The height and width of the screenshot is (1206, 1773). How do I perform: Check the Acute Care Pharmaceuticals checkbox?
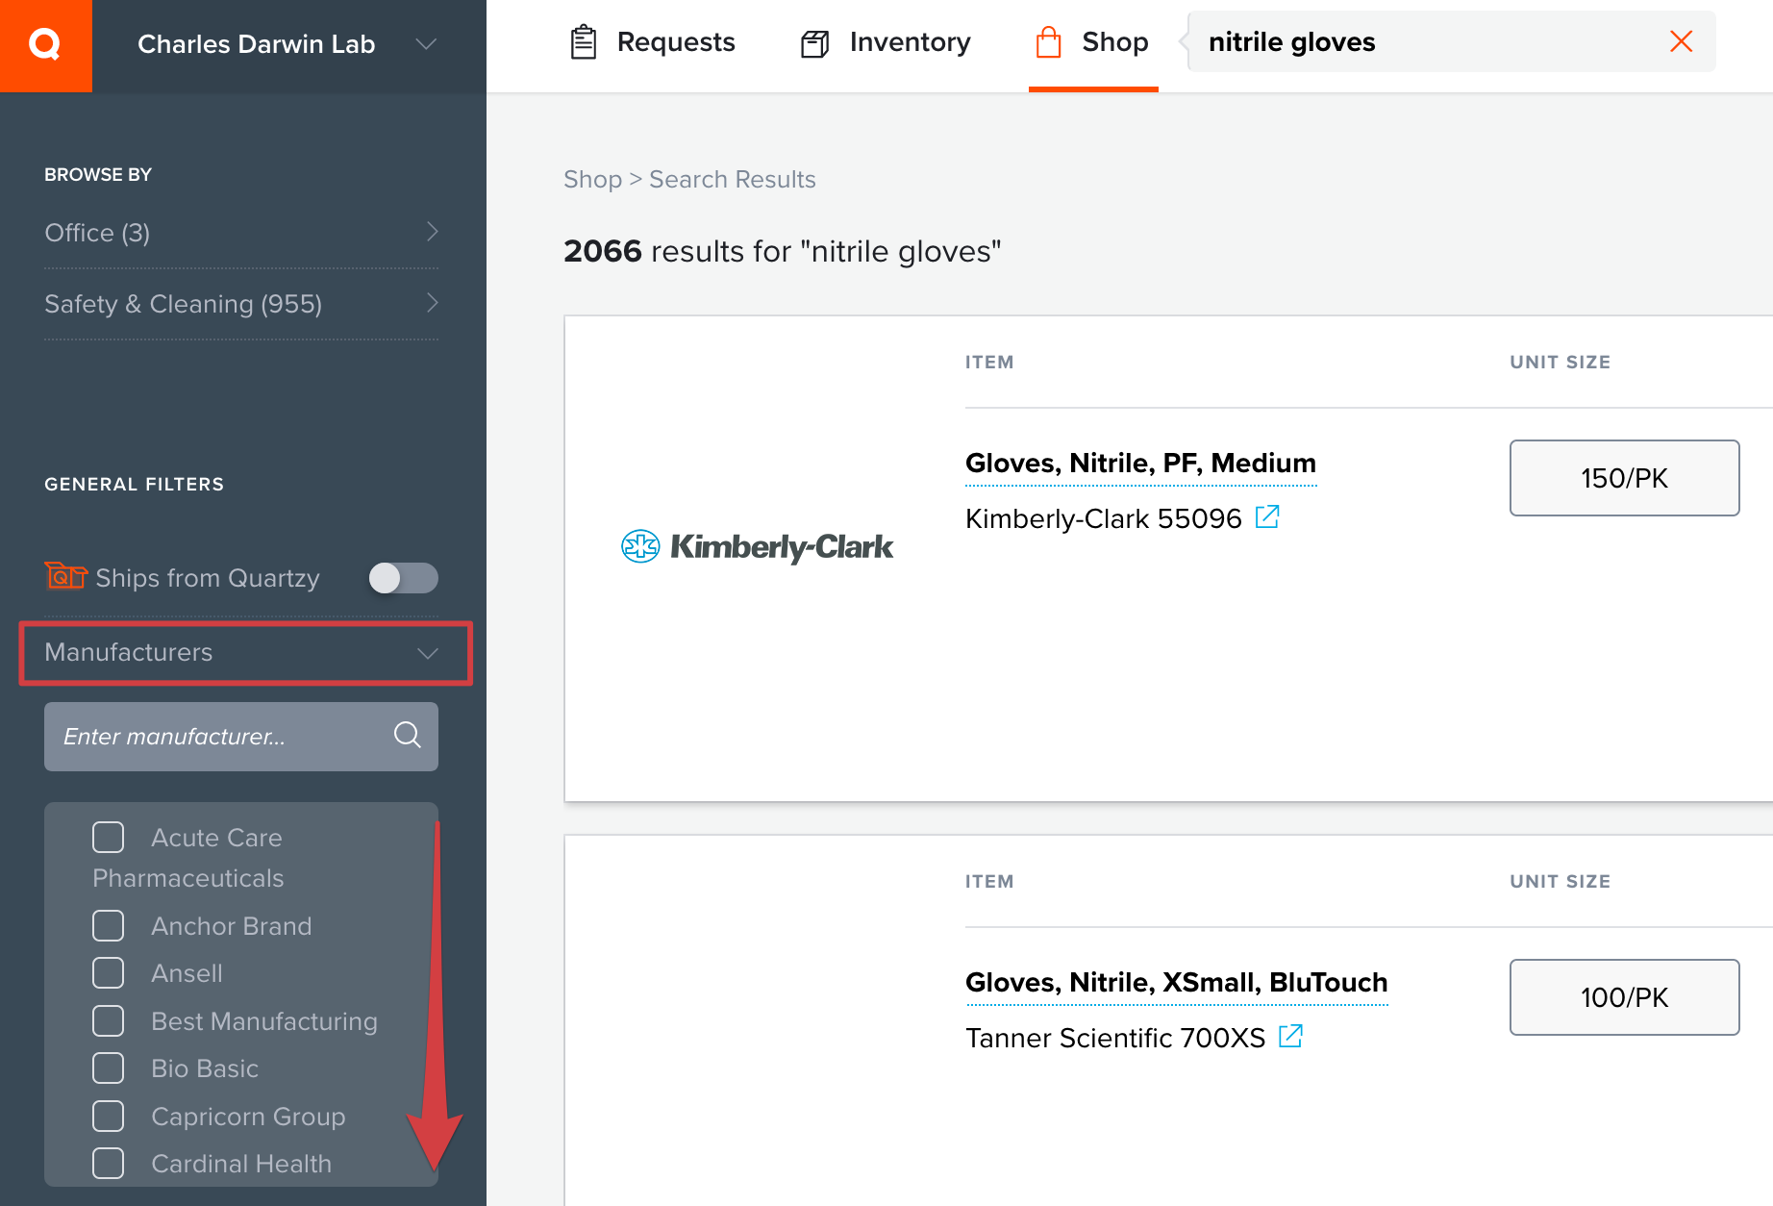coord(108,838)
